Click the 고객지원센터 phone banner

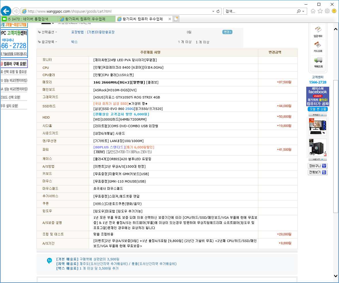pyautogui.click(x=14, y=43)
